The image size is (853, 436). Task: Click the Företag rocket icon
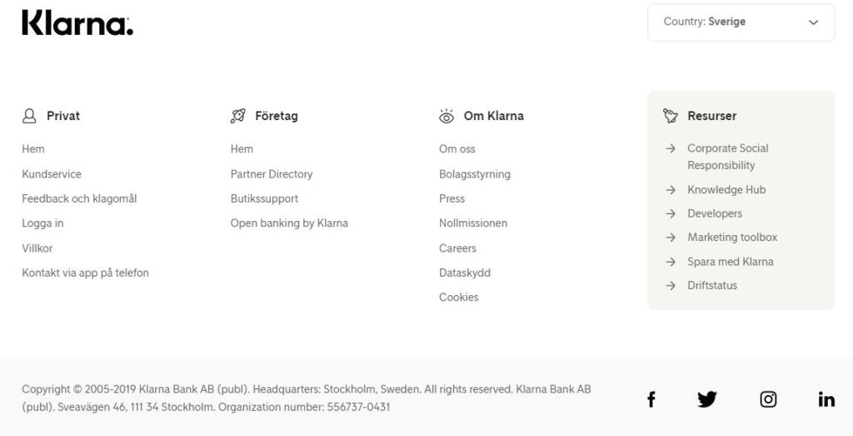coord(238,116)
